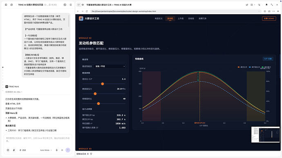
Task: Open the console log filter icon
Action: (91, 154)
